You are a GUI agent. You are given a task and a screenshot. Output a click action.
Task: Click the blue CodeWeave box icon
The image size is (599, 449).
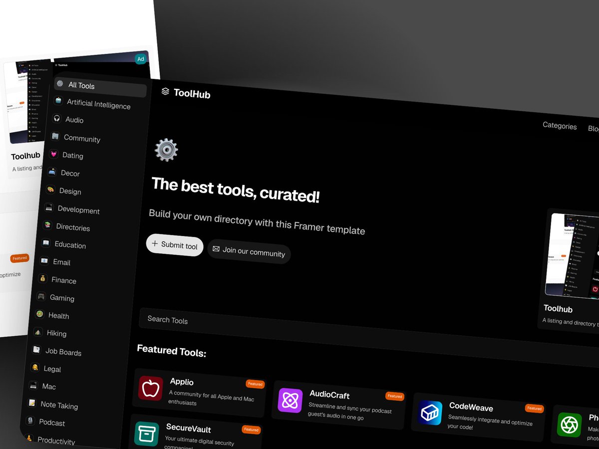click(x=430, y=413)
